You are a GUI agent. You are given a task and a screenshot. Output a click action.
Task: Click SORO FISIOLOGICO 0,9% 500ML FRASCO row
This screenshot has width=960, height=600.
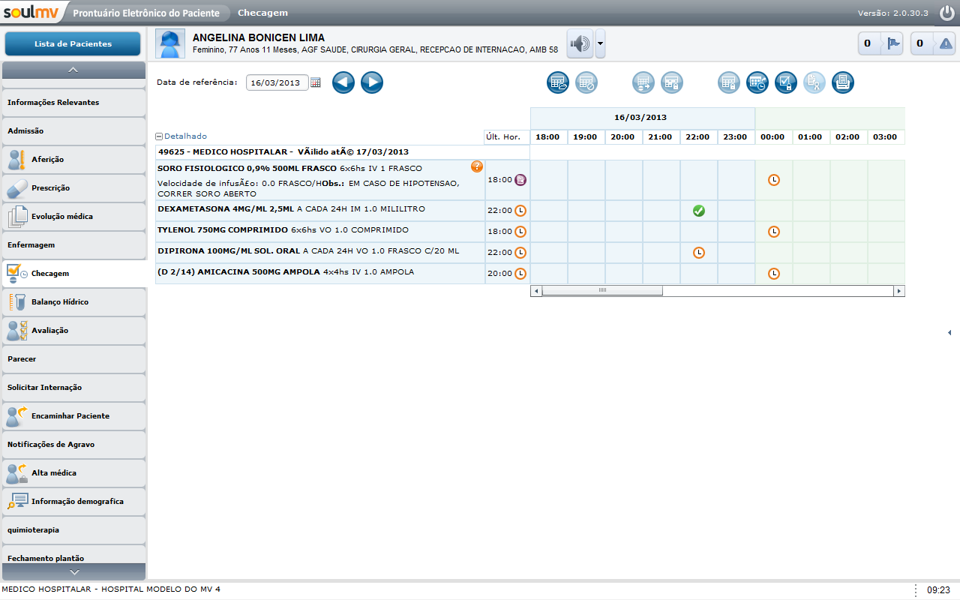(x=320, y=180)
